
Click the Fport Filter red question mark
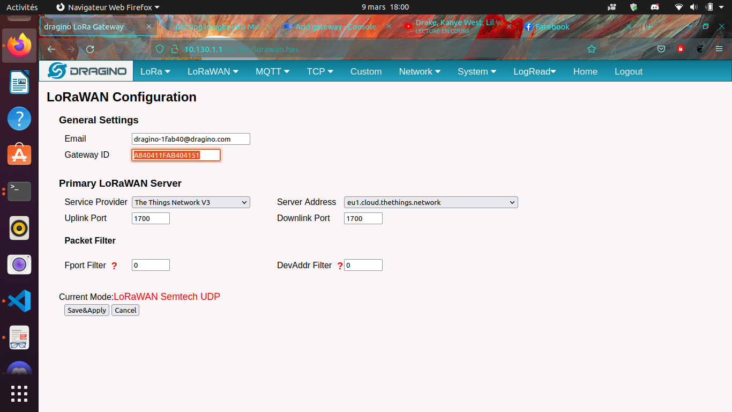114,266
